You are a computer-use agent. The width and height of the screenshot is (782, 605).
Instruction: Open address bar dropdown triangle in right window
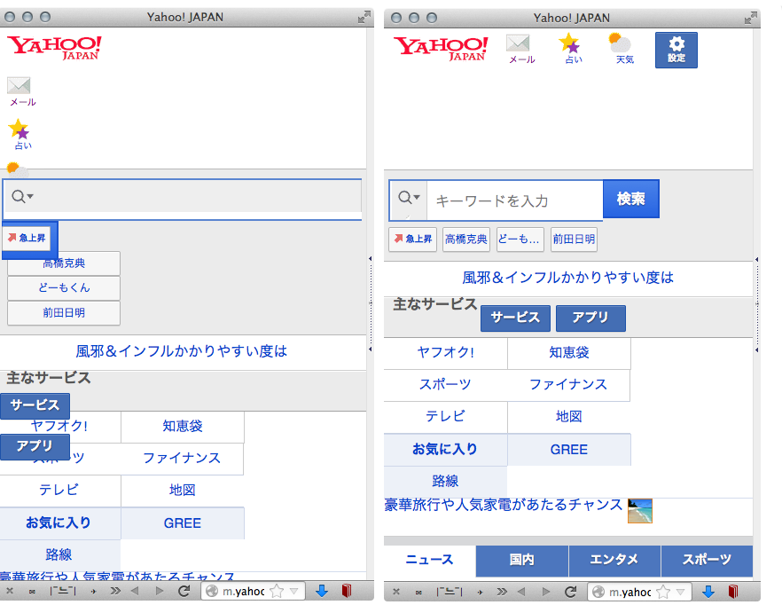(x=680, y=592)
